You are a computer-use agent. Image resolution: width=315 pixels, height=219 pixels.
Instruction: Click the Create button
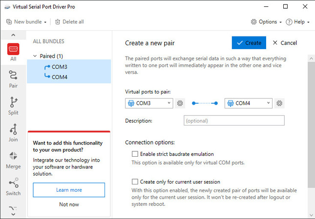[x=249, y=43]
